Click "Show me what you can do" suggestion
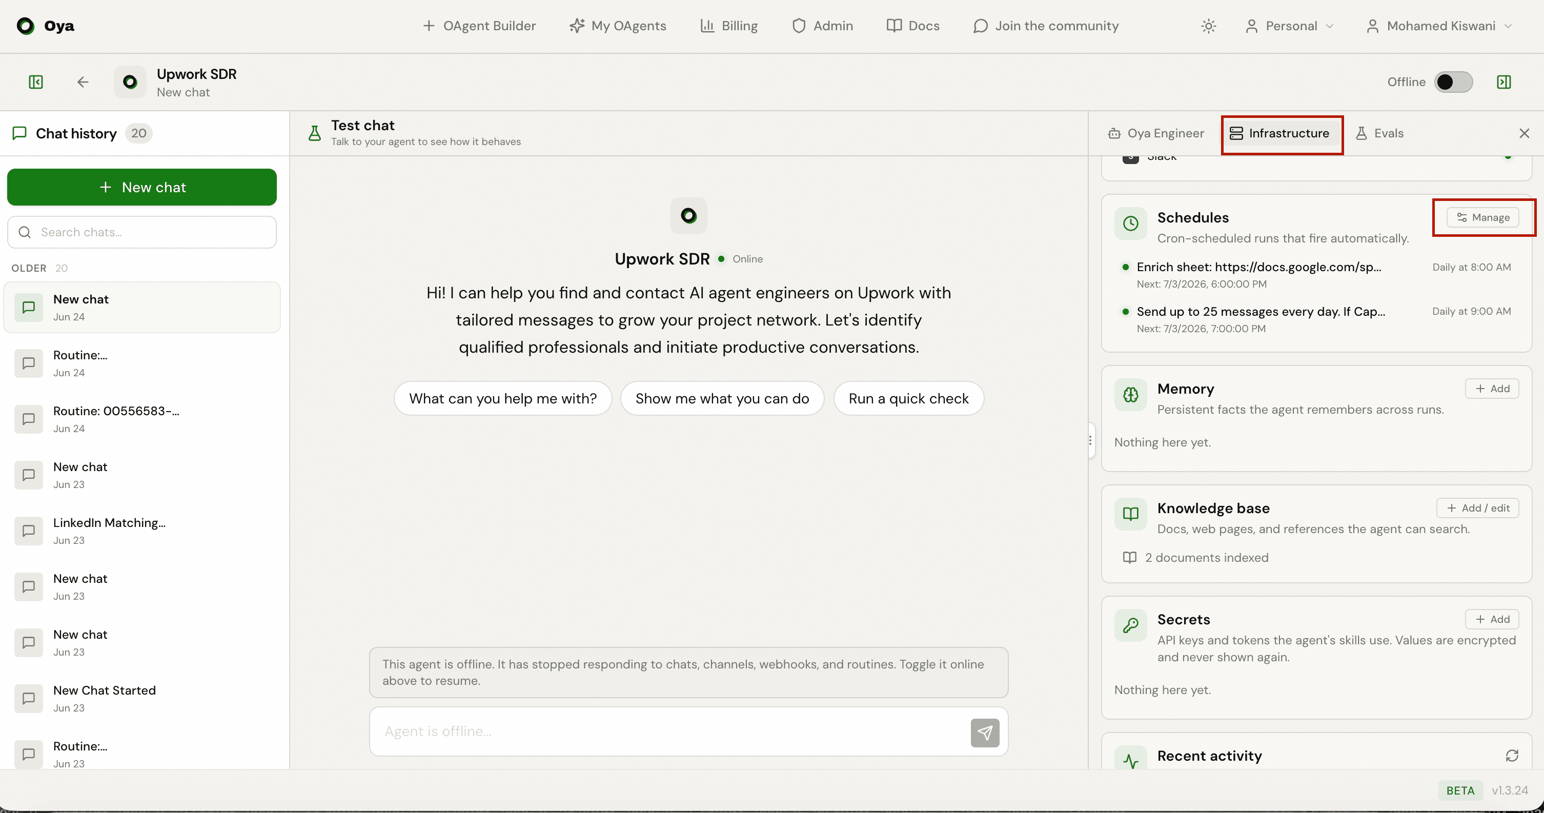Viewport: 1544px width, 813px height. [722, 398]
